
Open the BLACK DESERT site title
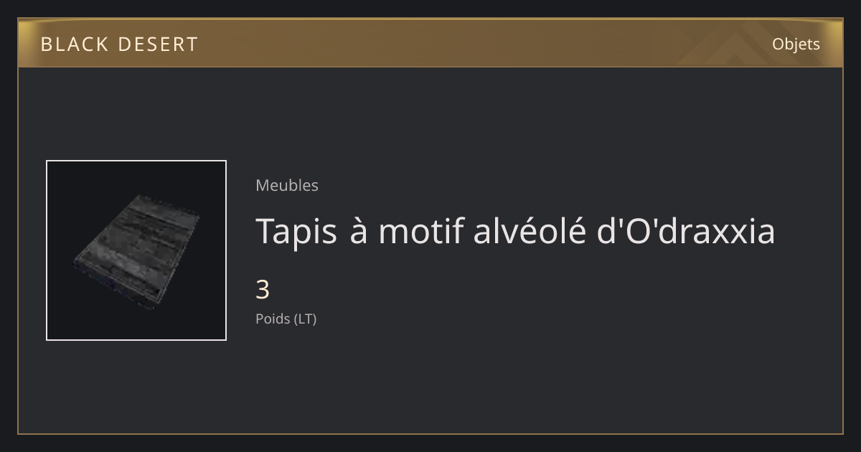119,44
